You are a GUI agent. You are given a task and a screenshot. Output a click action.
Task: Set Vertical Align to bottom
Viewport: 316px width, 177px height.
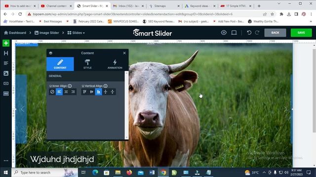pos(99,92)
